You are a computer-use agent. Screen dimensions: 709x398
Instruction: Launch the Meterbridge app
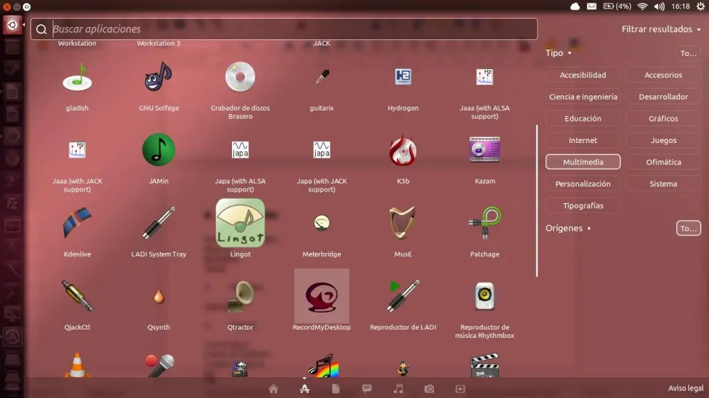322,223
